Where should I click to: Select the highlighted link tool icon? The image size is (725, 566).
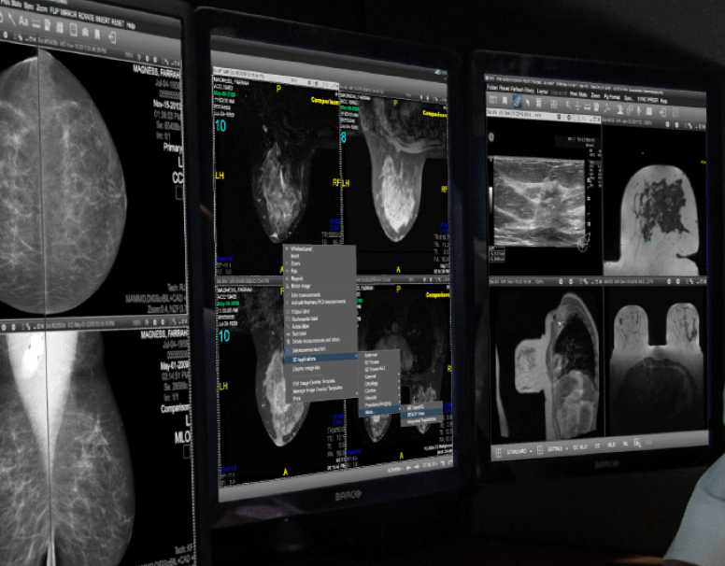(517, 100)
